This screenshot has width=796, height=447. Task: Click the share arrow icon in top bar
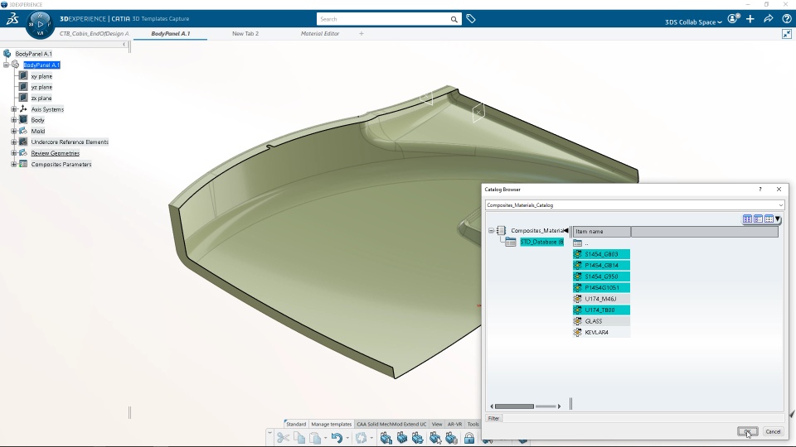(x=768, y=19)
